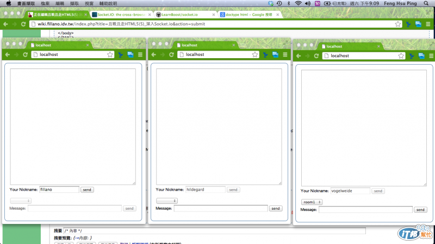
Task: Open room dropdown in fillano window
Action: [21, 201]
